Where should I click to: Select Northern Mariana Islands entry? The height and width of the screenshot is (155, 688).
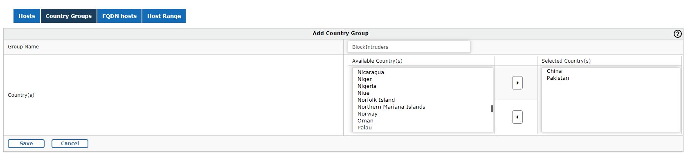391,107
